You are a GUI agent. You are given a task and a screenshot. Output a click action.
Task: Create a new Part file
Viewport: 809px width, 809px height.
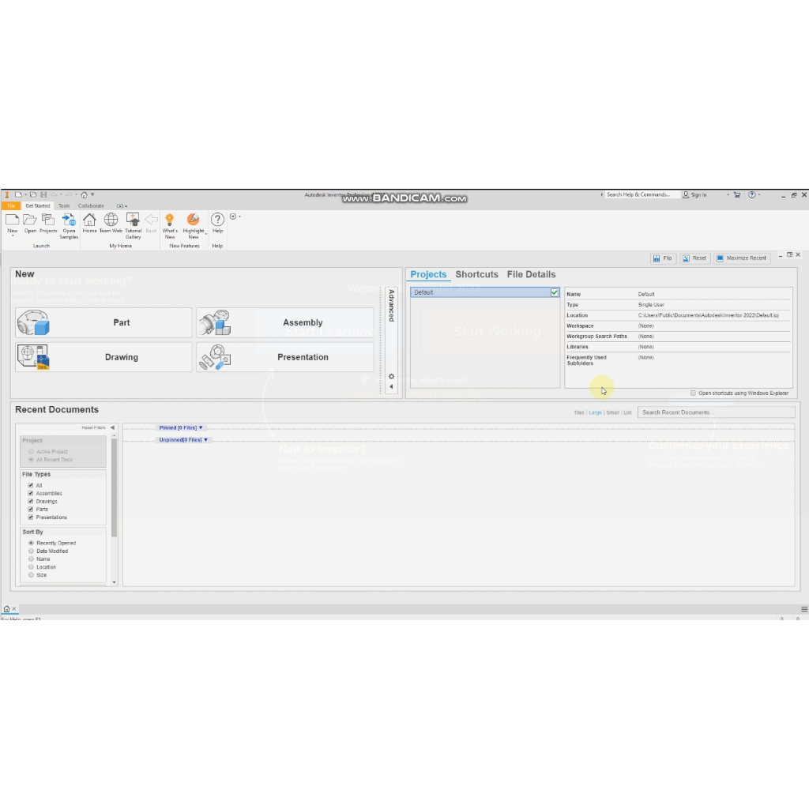[103, 322]
